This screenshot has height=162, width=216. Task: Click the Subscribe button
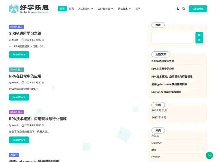(x=198, y=9)
